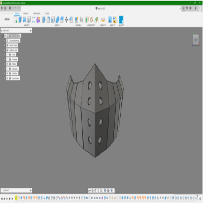Open the Insert image icon
Image resolution: width=203 pixels, height=203 pixels.
(x=110, y=20)
